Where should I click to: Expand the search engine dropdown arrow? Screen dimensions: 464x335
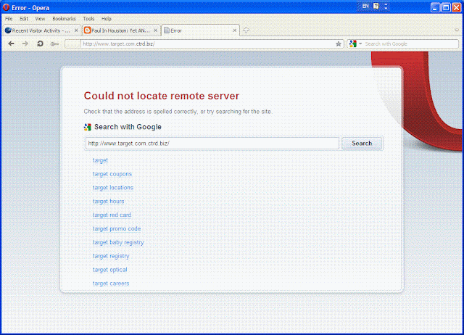[360, 44]
